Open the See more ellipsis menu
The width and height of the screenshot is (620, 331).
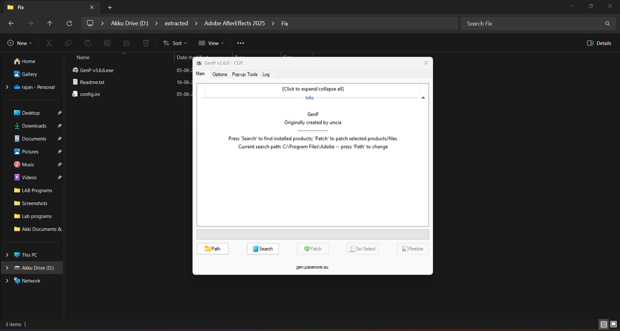coord(241,43)
